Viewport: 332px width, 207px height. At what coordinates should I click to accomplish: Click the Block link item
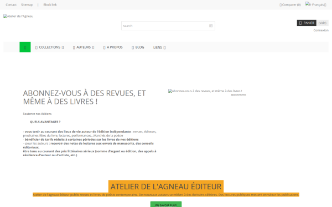[50, 4]
